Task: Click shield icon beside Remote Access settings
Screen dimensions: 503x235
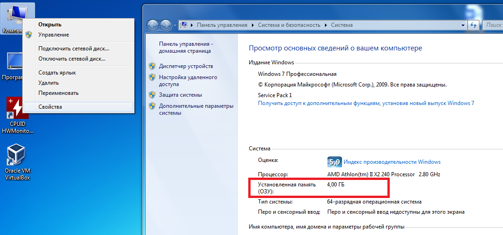Action: coord(152,77)
